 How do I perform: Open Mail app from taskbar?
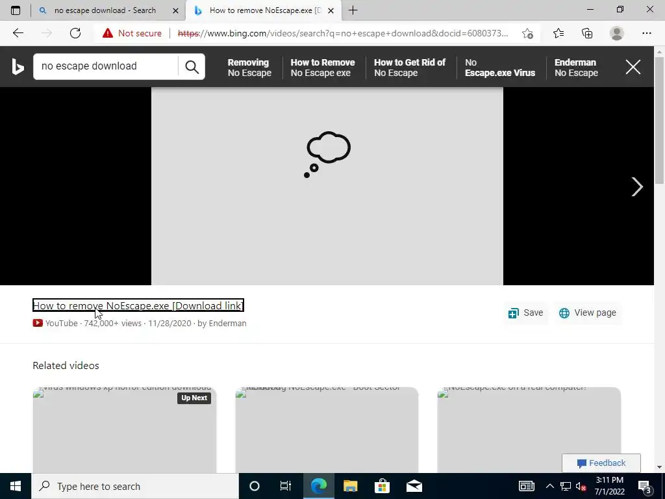click(414, 486)
